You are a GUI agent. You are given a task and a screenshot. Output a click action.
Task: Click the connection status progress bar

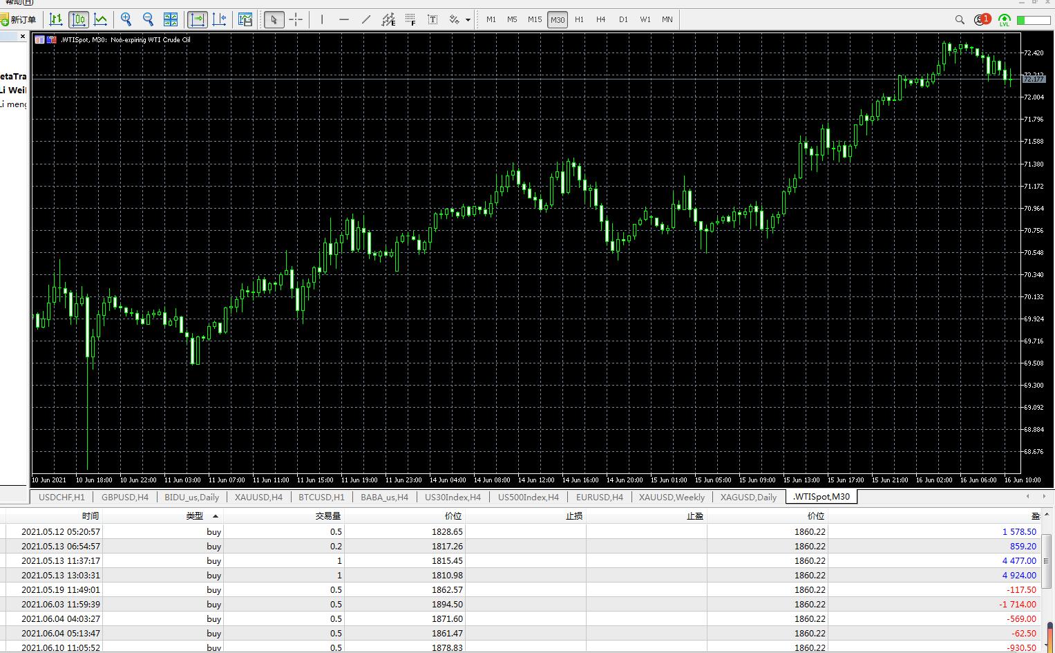coord(1034,20)
